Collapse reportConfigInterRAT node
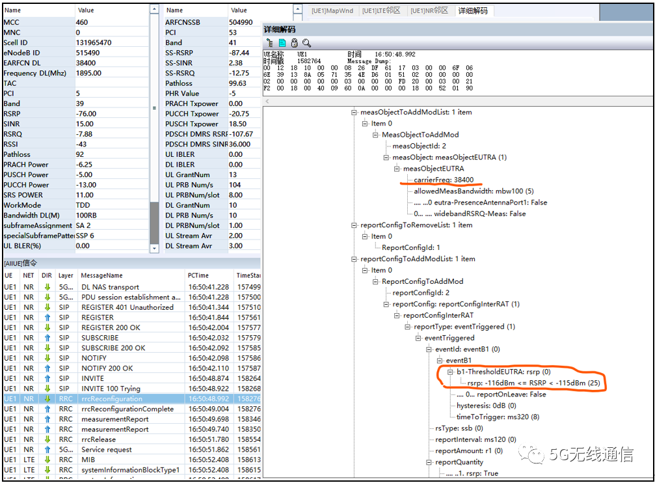Screen dimensions: 655x483 tap(397, 315)
